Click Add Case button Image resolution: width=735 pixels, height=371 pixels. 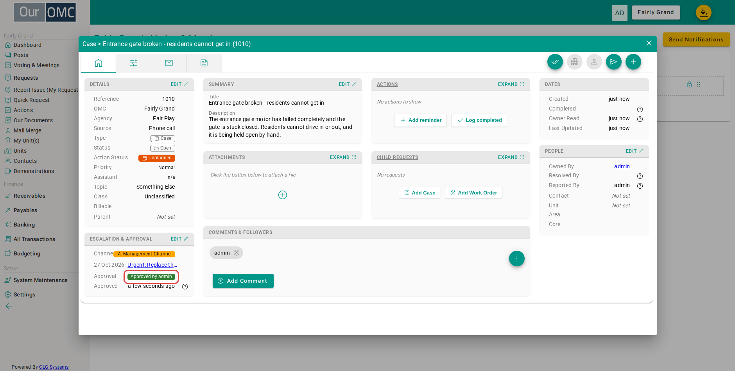click(x=419, y=193)
